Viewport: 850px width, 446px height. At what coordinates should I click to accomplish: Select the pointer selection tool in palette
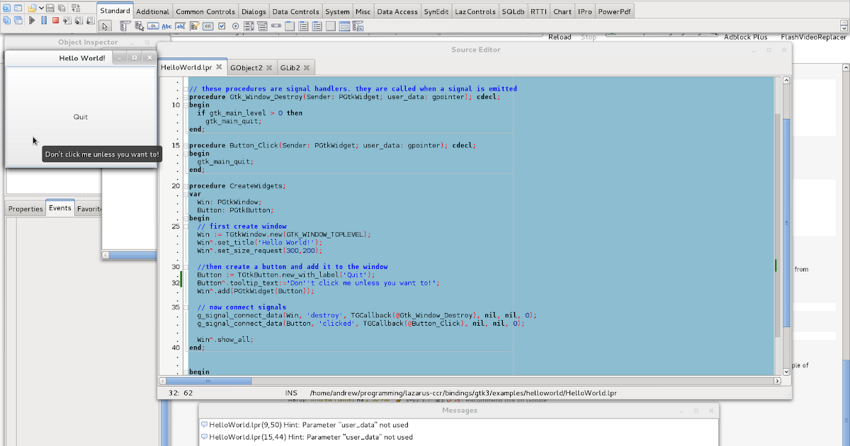tap(105, 26)
